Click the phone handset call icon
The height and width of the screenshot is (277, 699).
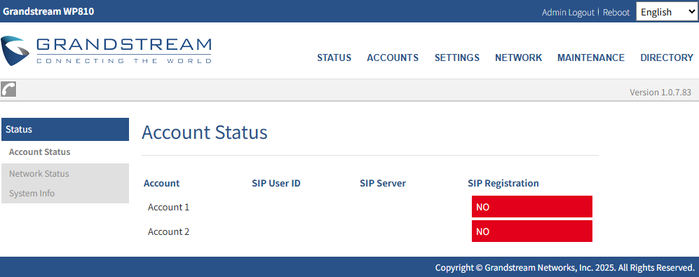(x=8, y=89)
